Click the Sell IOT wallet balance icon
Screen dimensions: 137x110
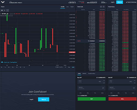click(x=127, y=78)
